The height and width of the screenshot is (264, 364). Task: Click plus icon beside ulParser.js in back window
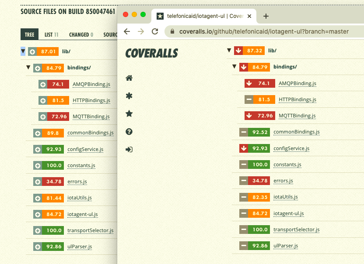[x=38, y=247]
